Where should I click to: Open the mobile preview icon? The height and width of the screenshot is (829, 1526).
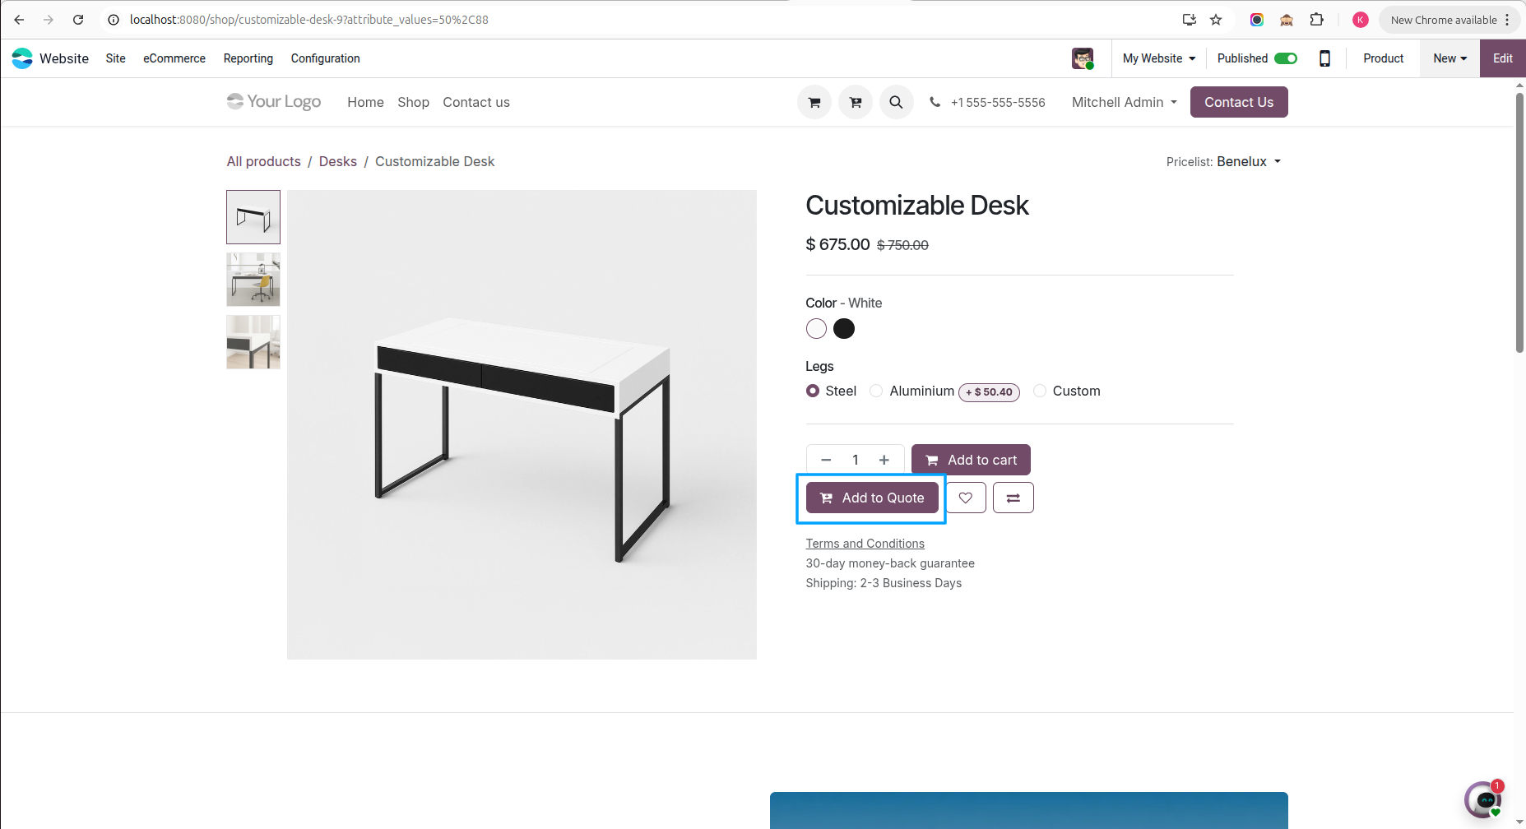[x=1324, y=58]
